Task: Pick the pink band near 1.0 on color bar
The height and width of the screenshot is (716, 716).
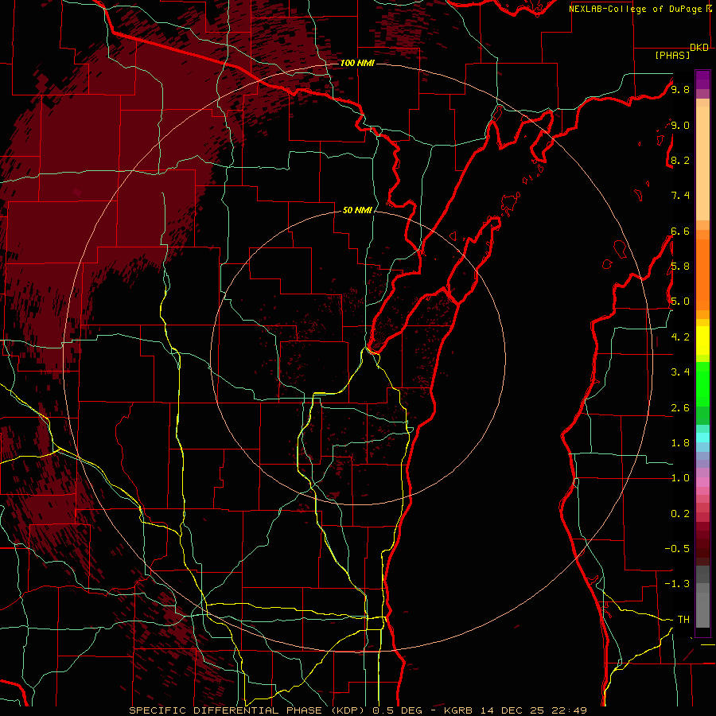Action: (702, 482)
